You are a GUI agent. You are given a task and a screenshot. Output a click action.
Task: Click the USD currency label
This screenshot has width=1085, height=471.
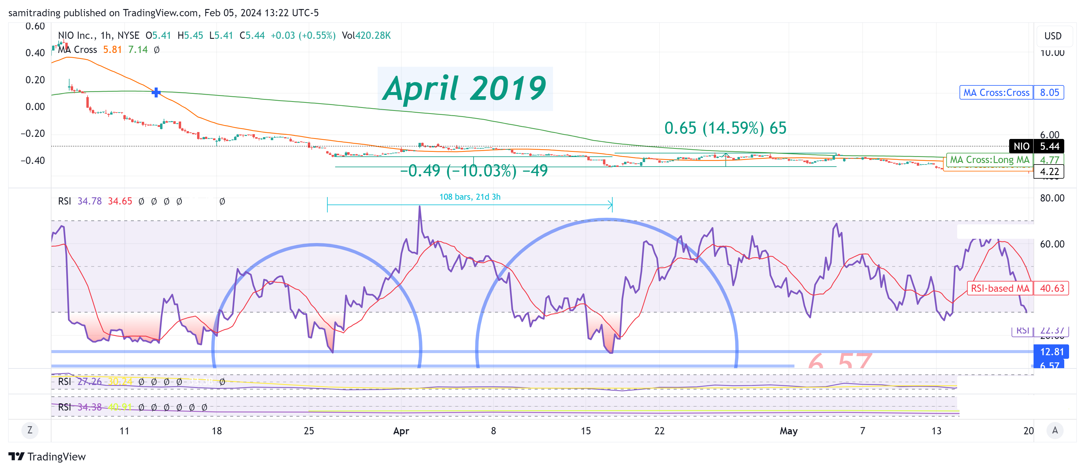click(1053, 36)
